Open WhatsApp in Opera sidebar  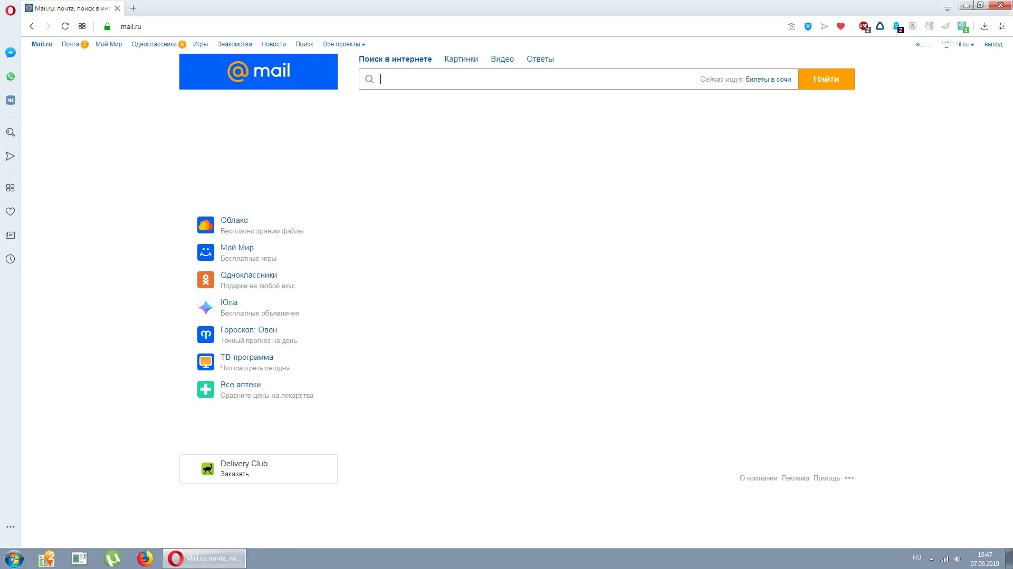click(10, 76)
